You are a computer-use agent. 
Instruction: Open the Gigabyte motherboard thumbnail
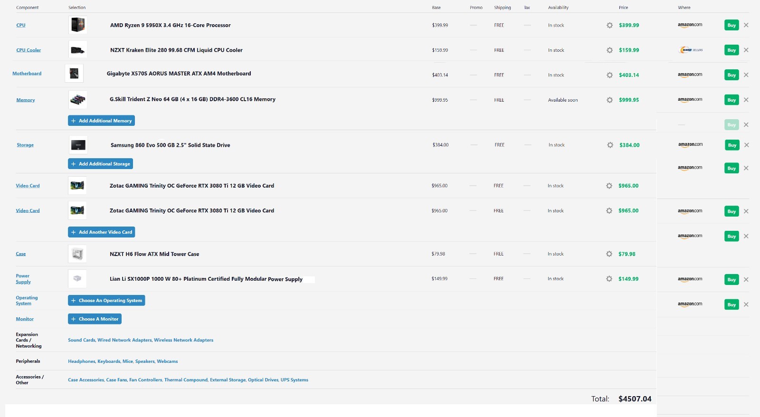(74, 73)
